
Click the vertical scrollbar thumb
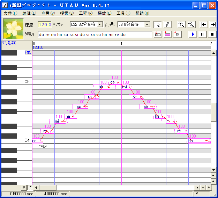(213, 112)
